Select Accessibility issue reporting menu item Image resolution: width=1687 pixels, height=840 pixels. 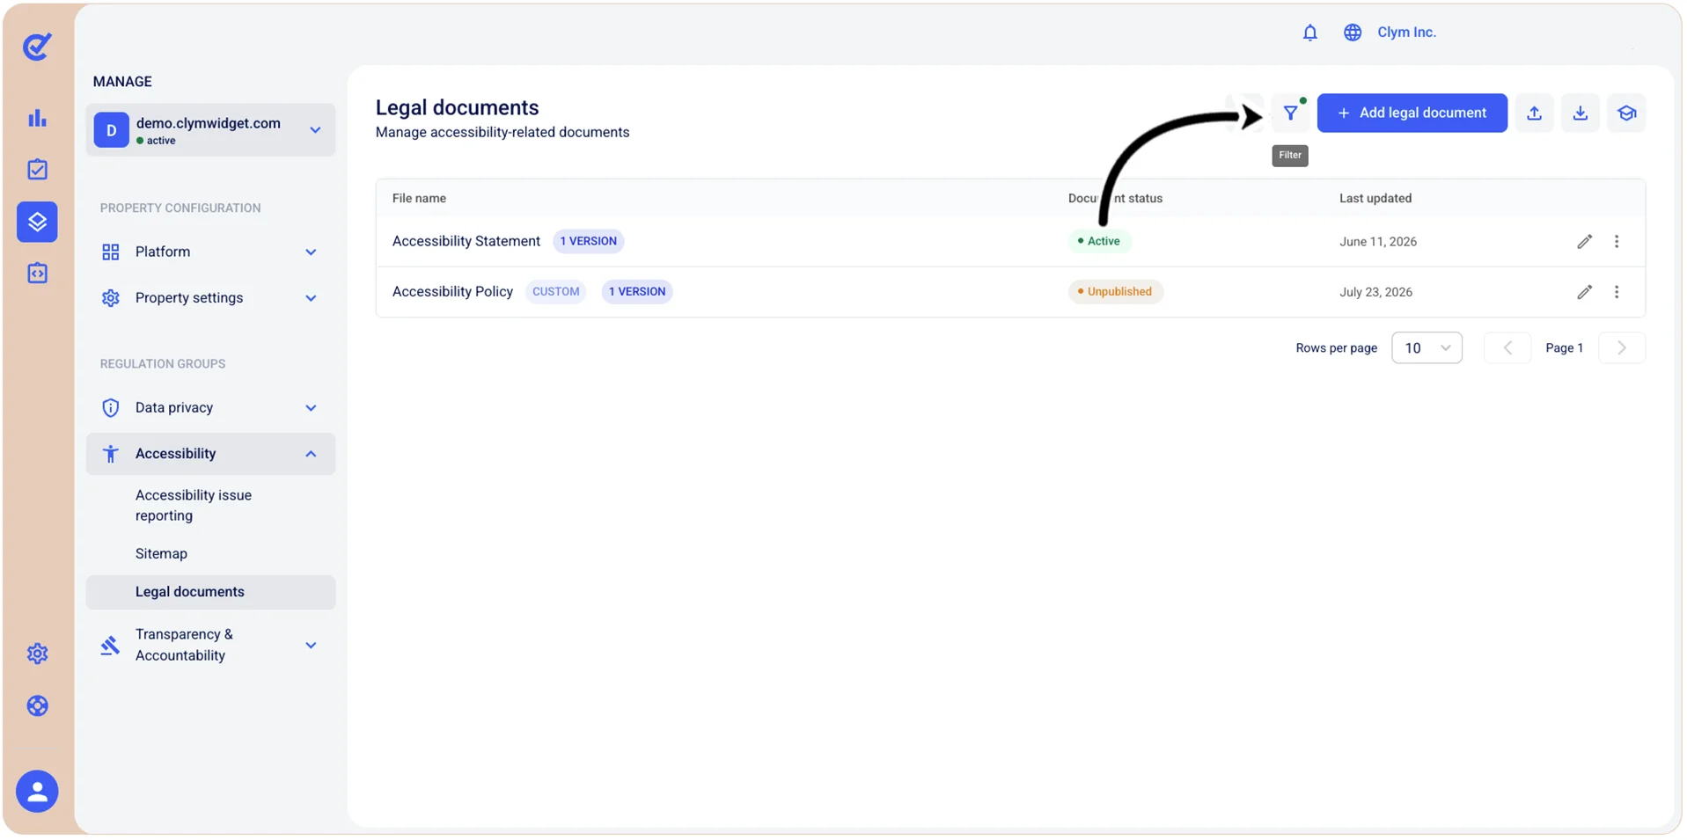point(194,506)
